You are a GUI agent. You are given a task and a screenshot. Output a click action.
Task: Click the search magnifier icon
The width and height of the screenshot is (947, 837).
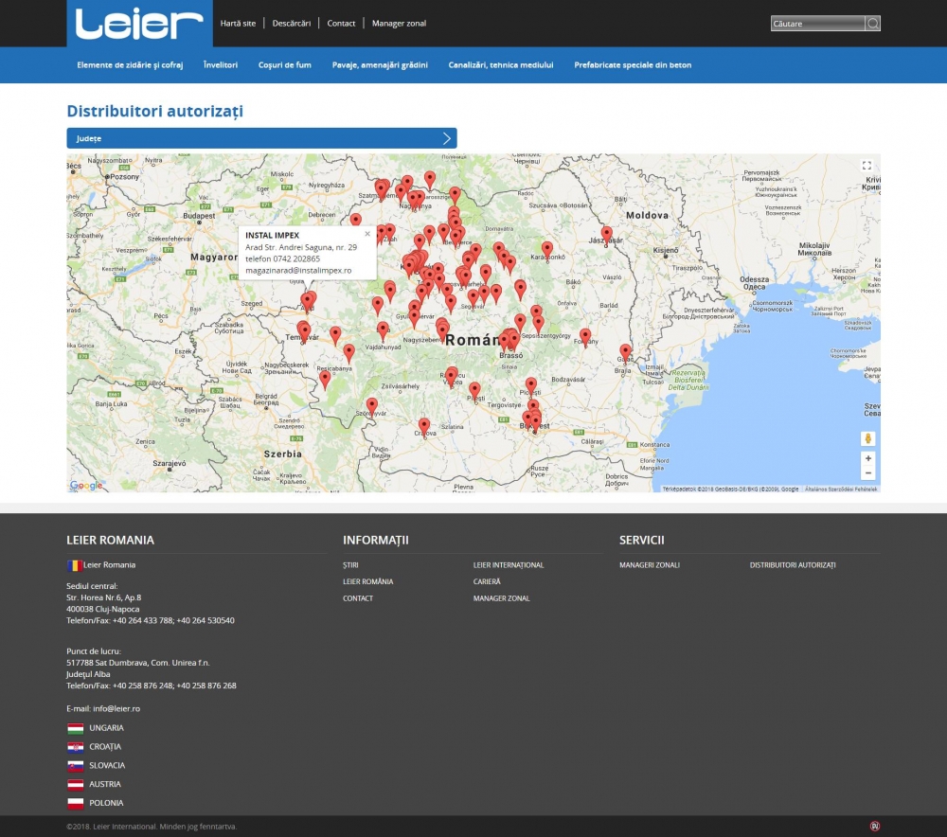pos(873,24)
